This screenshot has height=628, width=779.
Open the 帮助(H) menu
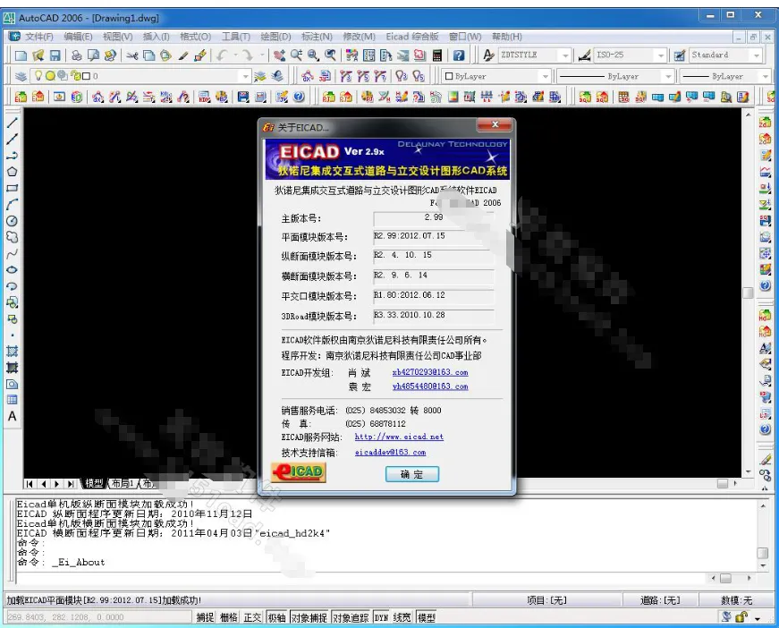coord(507,37)
